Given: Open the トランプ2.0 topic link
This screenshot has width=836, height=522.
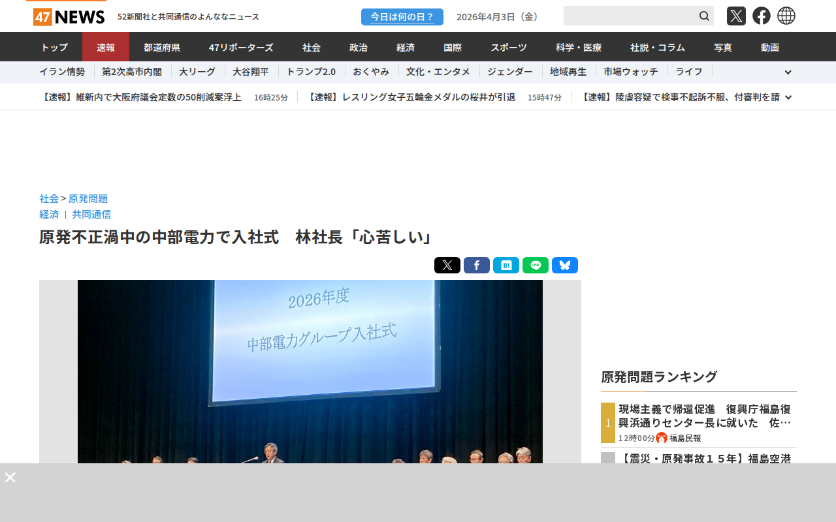Looking at the screenshot, I should pos(311,72).
